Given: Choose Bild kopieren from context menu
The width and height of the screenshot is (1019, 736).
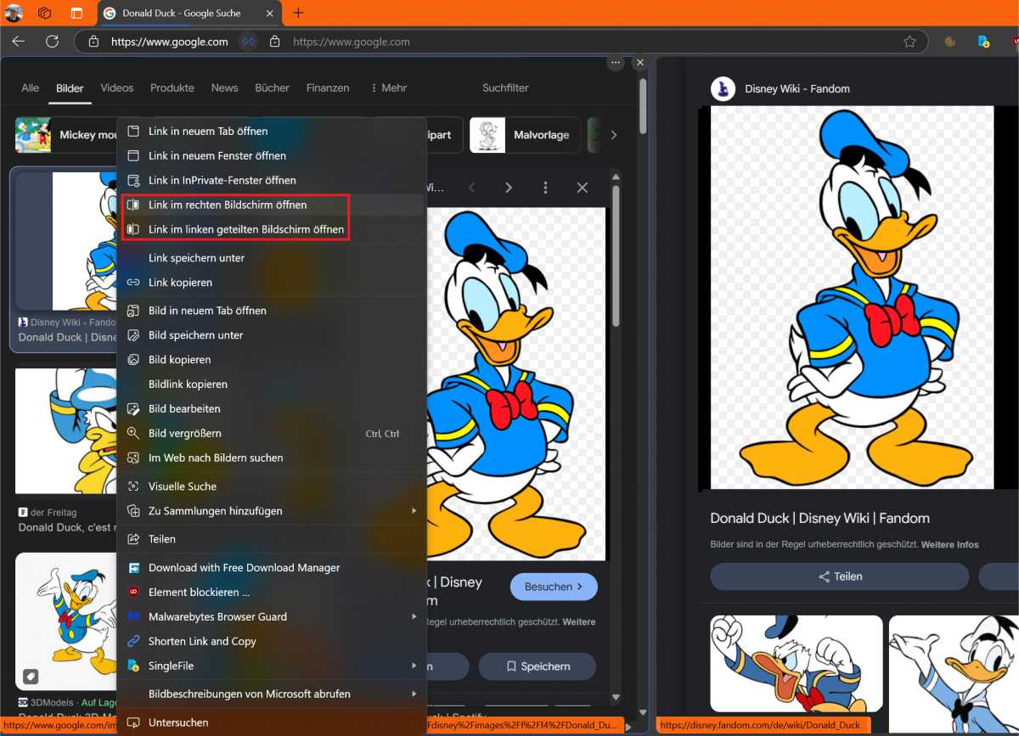Looking at the screenshot, I should (180, 360).
